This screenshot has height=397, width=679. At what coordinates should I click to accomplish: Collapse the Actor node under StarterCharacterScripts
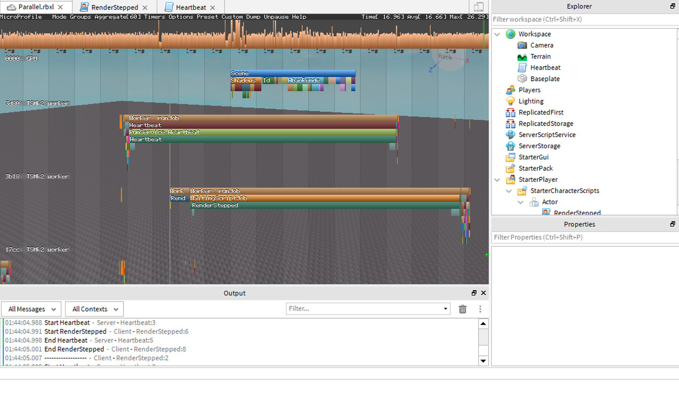521,202
